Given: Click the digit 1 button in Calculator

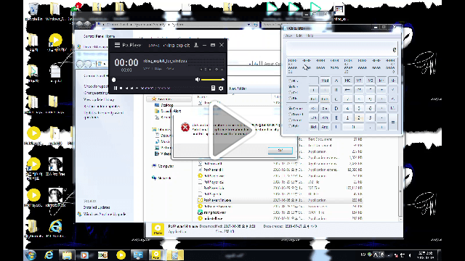Looking at the screenshot, I should click(347, 117).
